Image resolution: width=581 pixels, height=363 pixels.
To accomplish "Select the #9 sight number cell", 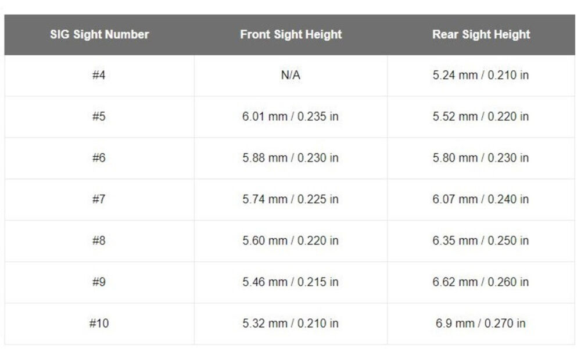I will click(x=99, y=282).
